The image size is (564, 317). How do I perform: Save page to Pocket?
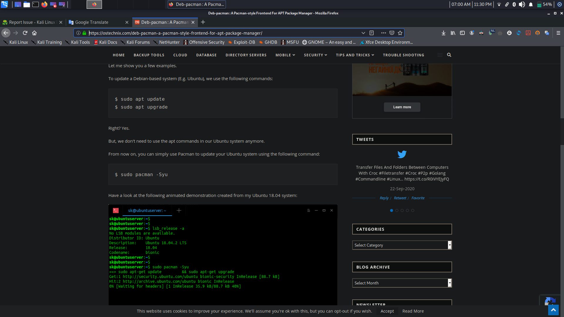click(x=392, y=33)
